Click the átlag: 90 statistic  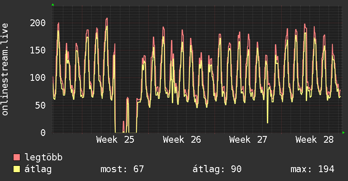tap(217, 169)
